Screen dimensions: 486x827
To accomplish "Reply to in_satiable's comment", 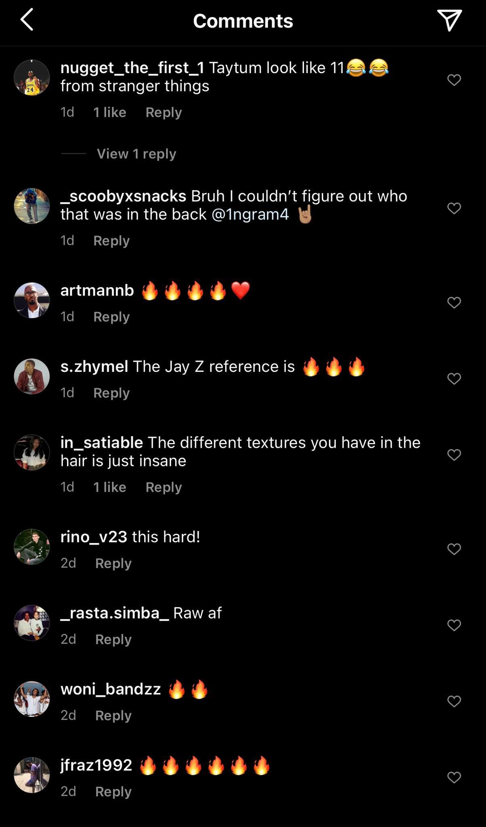I will click(x=163, y=487).
